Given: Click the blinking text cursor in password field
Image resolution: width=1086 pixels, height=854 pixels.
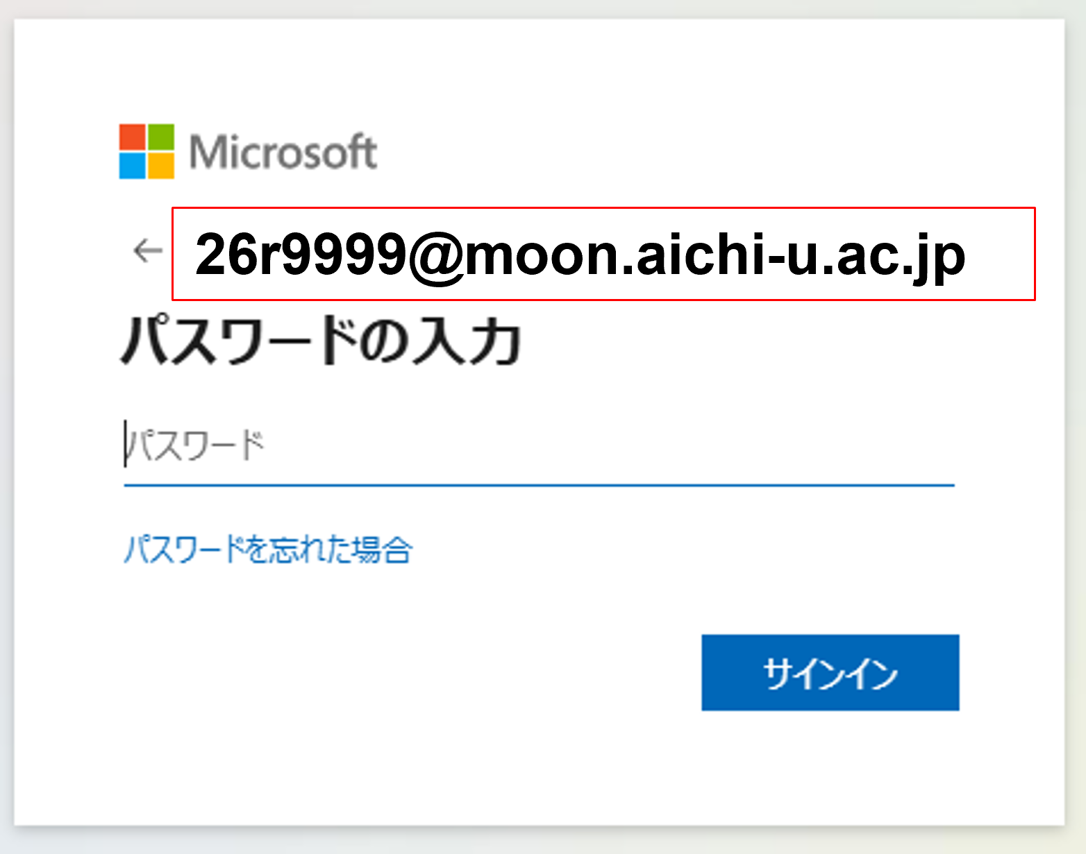Looking at the screenshot, I should coord(126,444).
